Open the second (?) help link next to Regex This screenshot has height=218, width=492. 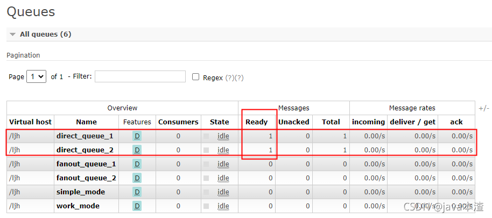coord(239,78)
